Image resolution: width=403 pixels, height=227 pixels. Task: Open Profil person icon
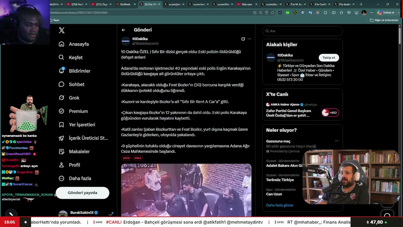tap(61, 165)
